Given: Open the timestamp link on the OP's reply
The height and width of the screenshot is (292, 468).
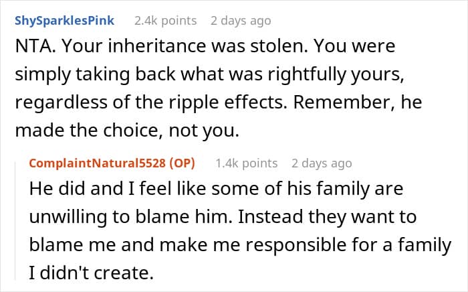Looking at the screenshot, I should tap(322, 163).
